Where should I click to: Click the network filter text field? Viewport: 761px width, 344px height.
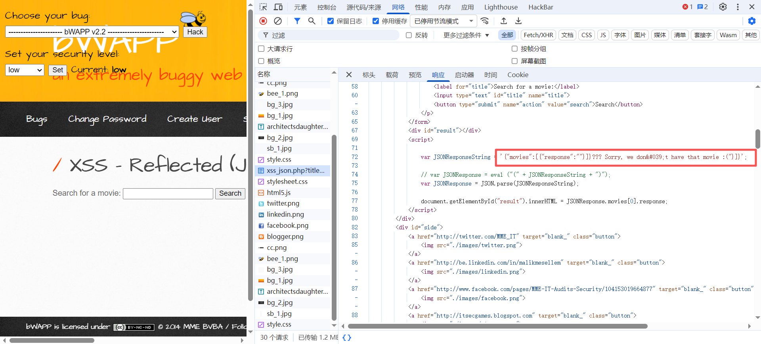pyautogui.click(x=329, y=35)
